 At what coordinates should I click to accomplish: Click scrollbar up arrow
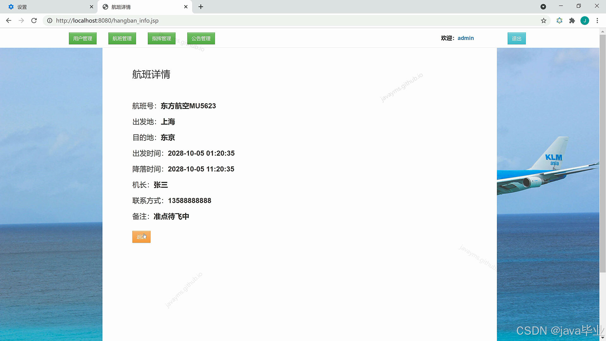[x=603, y=31]
